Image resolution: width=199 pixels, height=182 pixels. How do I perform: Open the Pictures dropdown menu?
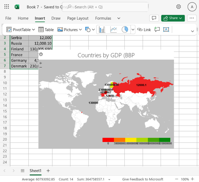pos(80,30)
